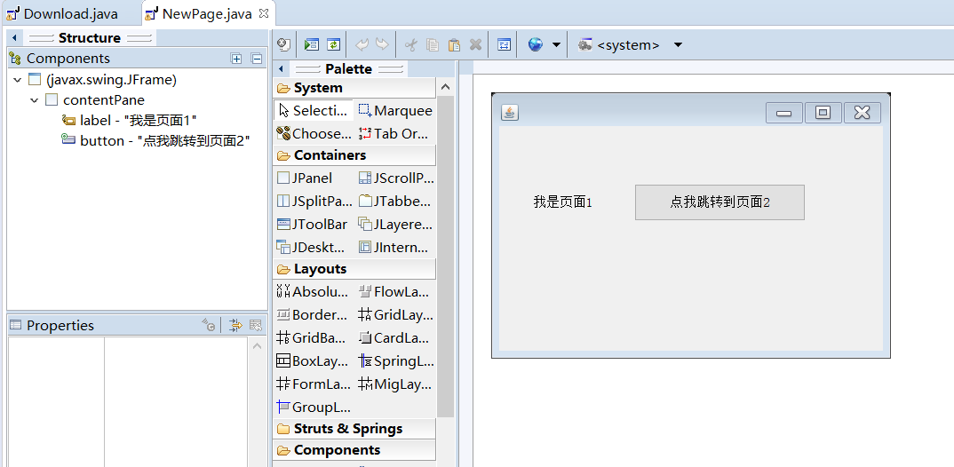The width and height of the screenshot is (954, 467).
Task: Choose JSplitPane from Containers
Action: point(314,202)
